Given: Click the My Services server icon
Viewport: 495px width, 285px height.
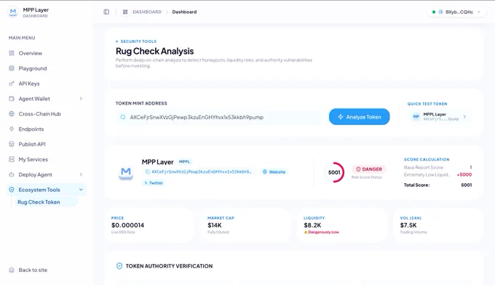Looking at the screenshot, I should [12, 159].
